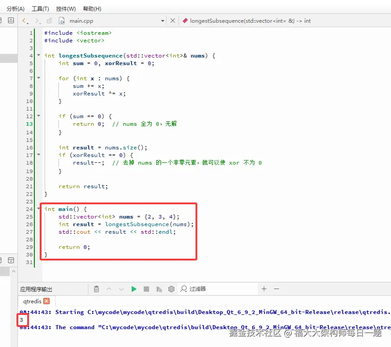Click the sidebar scroll up arrow
This screenshot has height=347, width=391.
14,271
